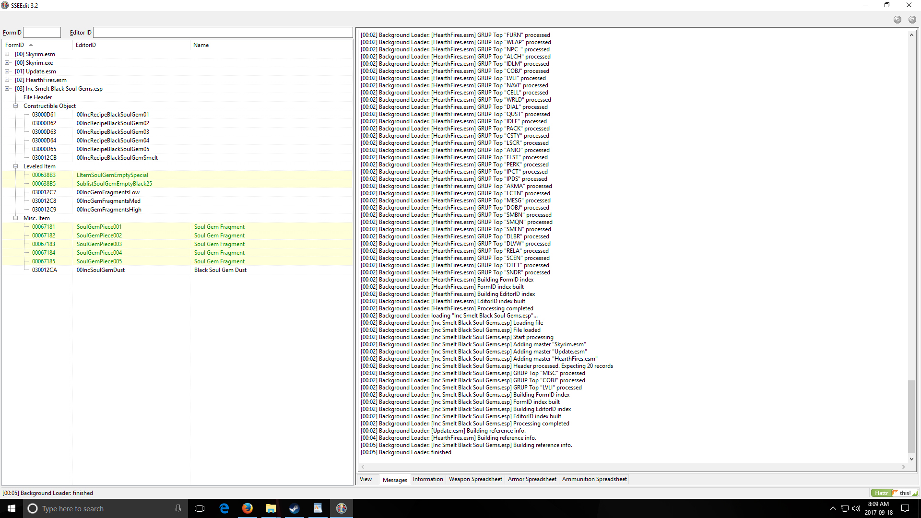Collapse the Constructible Object group
This screenshot has height=518, width=921.
click(16, 106)
